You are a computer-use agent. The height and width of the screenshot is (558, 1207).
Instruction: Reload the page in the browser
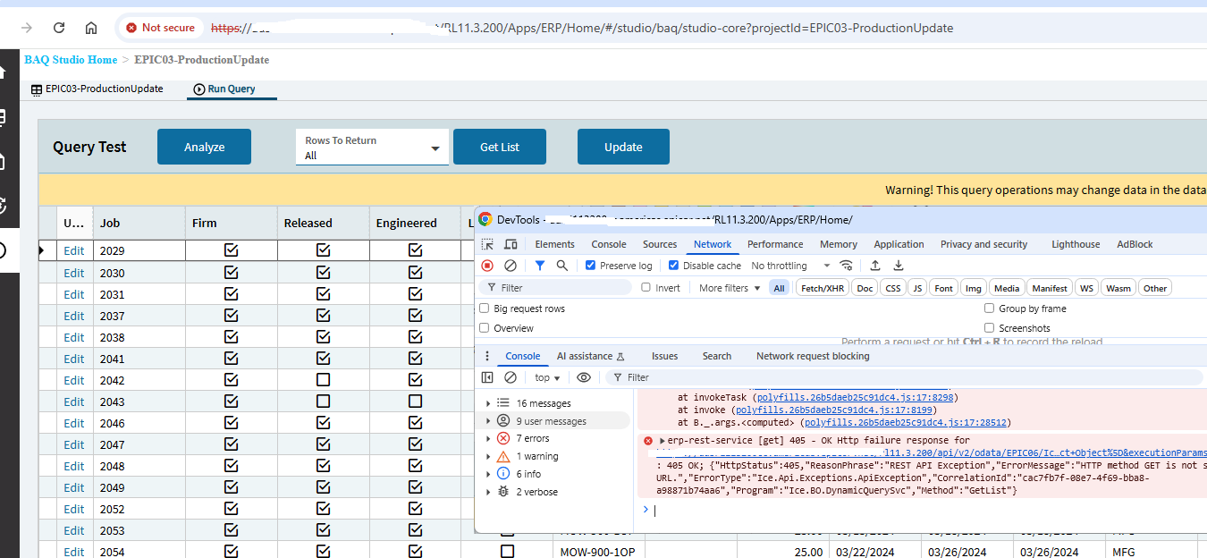pos(59,28)
